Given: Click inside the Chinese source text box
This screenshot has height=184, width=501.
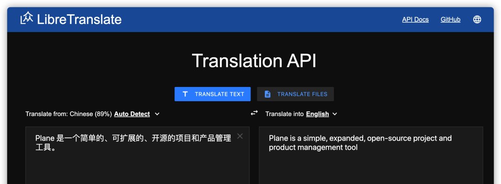Looking at the screenshot, I should [137, 155].
